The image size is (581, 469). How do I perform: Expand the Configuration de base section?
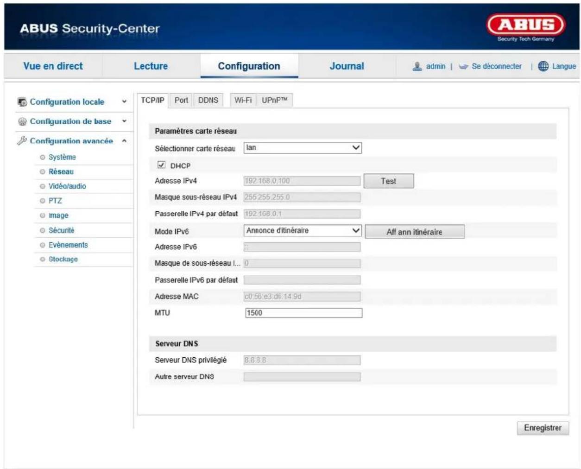coord(124,121)
